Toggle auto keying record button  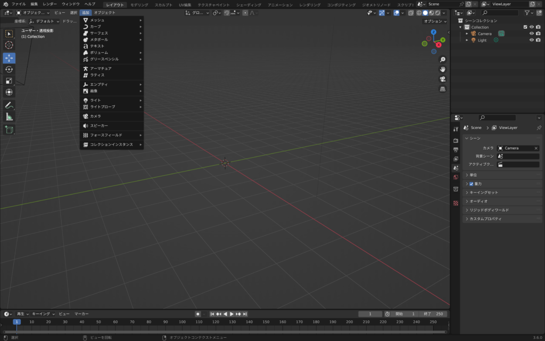click(x=198, y=314)
